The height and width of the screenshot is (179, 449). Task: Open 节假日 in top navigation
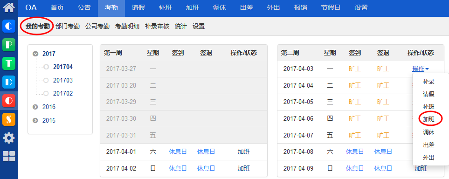coord(331,8)
